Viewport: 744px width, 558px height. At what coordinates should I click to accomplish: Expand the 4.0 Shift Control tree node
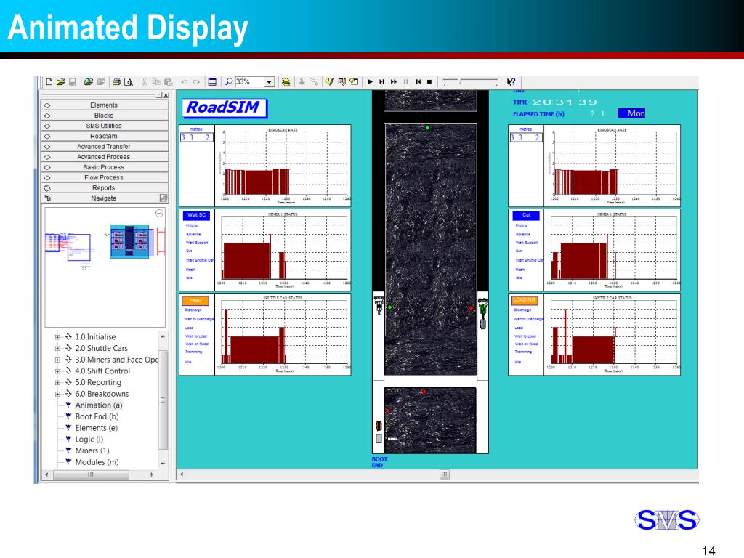(57, 371)
